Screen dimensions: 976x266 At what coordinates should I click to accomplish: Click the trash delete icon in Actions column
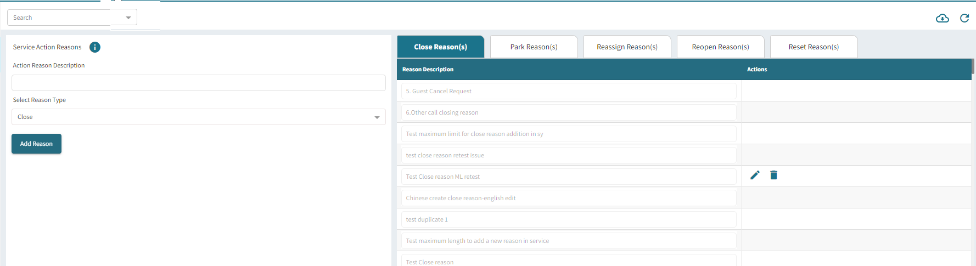773,175
